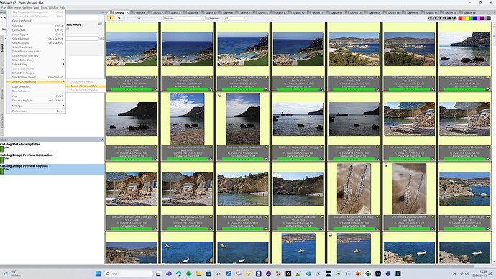Click small icon button beside Add/Modify

point(100,24)
